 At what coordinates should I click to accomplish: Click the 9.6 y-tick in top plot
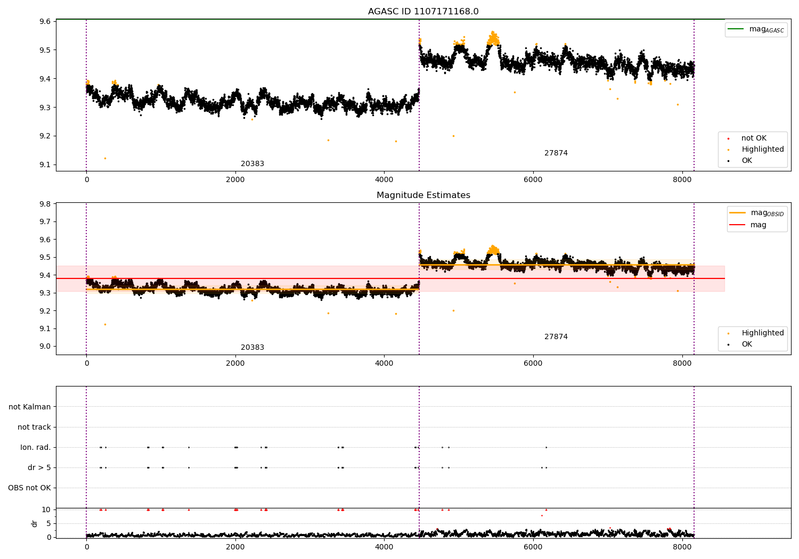45,21
